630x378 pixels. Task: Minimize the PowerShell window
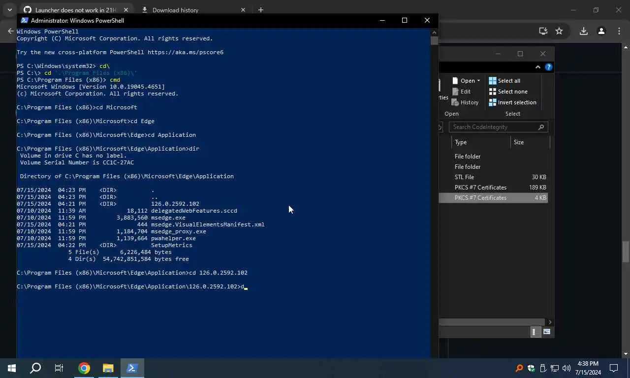(382, 20)
